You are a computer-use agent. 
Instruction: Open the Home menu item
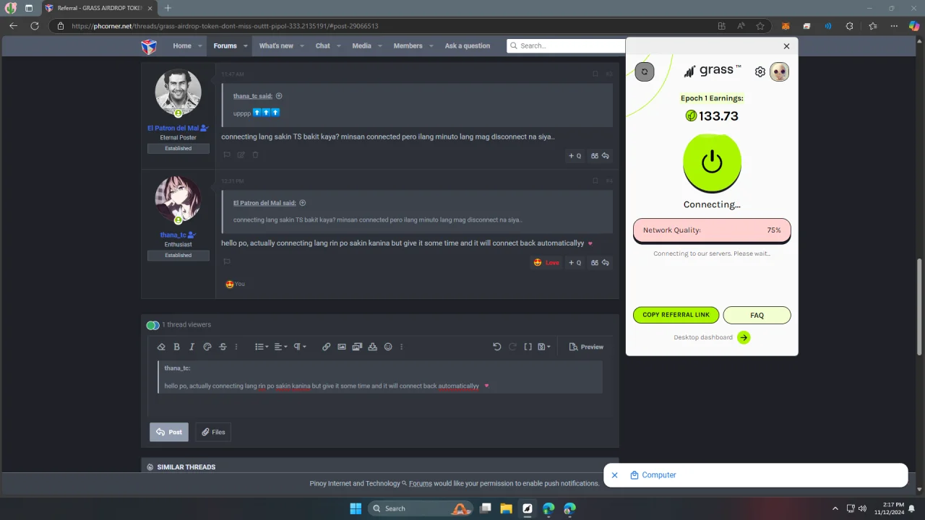(182, 45)
